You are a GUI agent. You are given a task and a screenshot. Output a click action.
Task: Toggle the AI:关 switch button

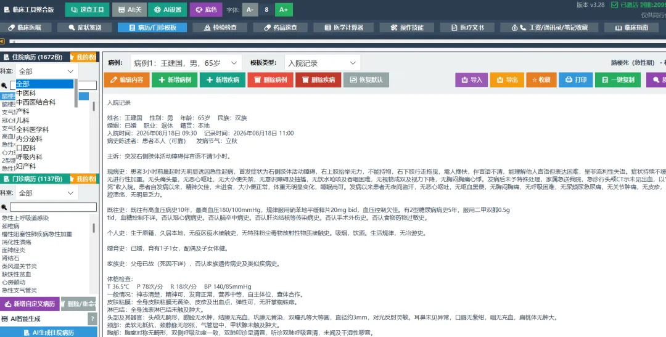[129, 10]
